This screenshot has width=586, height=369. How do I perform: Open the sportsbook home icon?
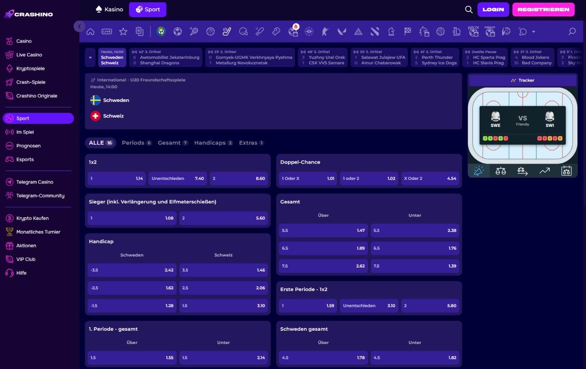pos(90,32)
